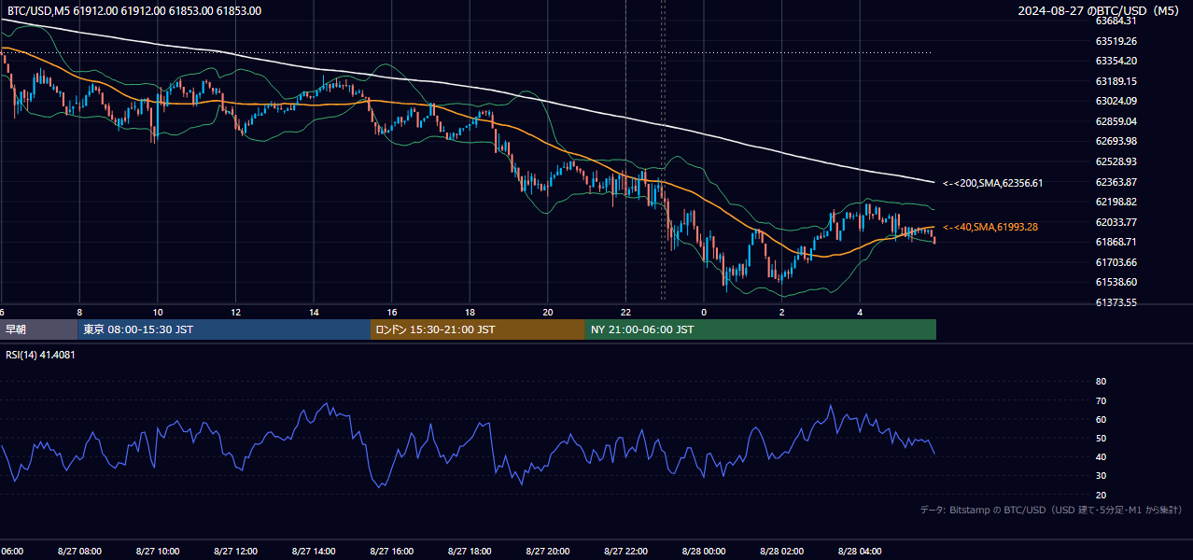Click price axis value 62198.82
This screenshot has height=560, width=1193.
point(1116,202)
